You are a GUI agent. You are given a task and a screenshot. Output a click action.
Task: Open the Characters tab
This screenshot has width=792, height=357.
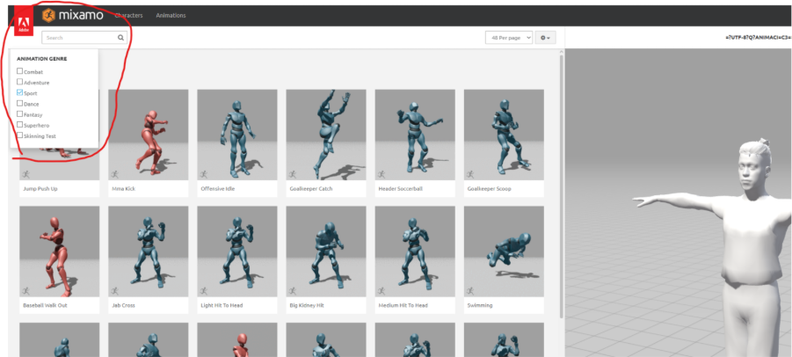point(128,16)
